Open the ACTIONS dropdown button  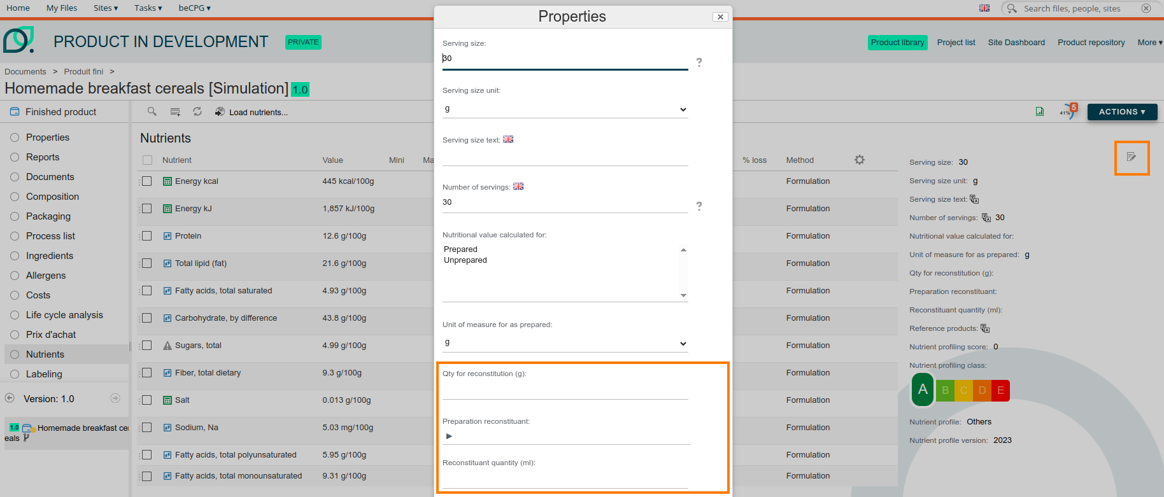1122,111
